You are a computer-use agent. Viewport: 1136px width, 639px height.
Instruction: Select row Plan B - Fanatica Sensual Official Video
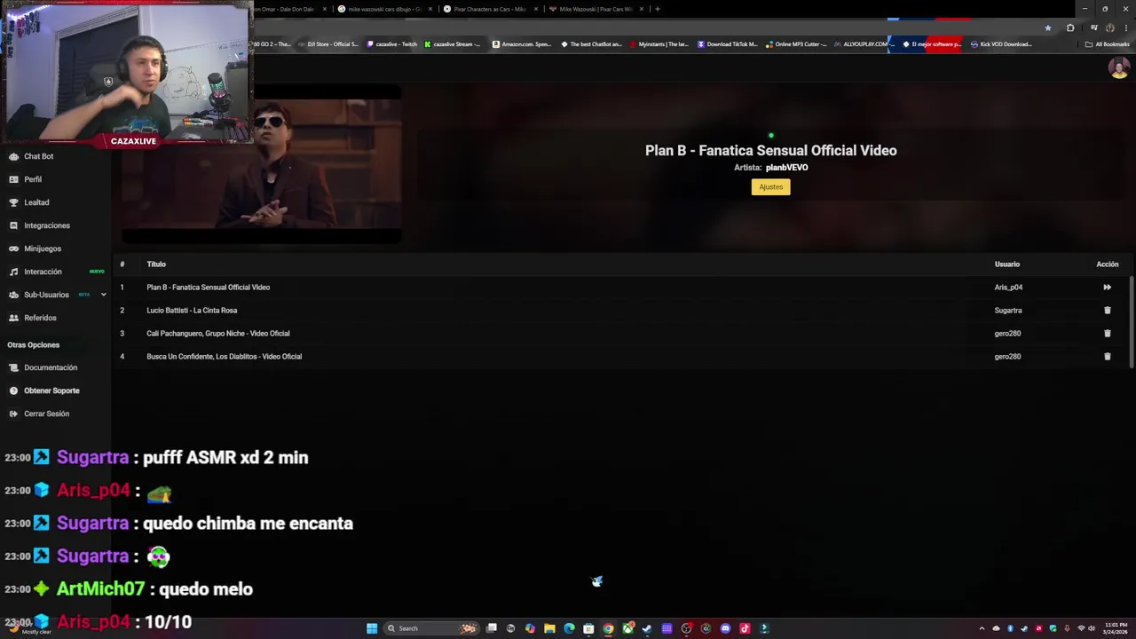[621, 288]
